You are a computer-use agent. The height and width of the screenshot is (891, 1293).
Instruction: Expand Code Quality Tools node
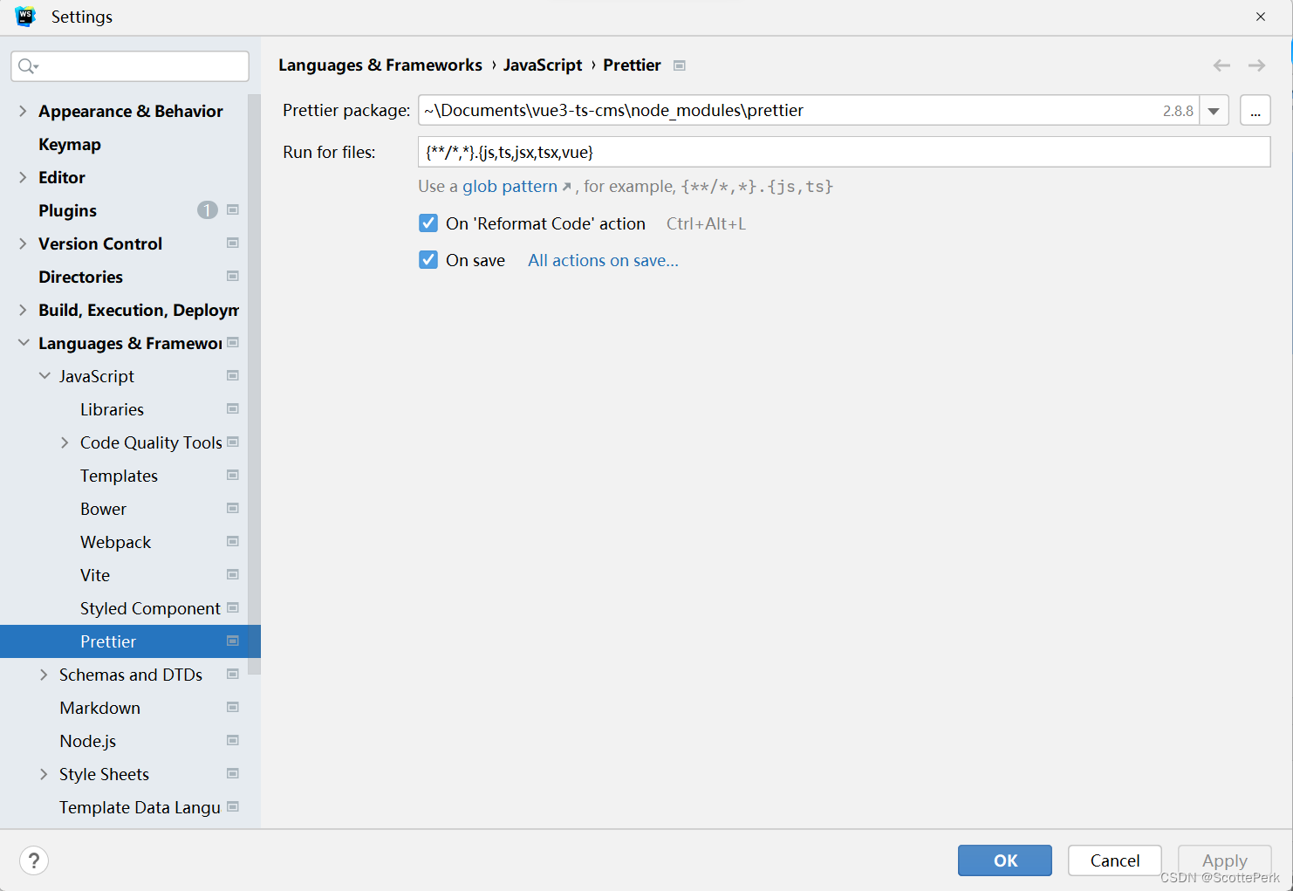(x=65, y=442)
